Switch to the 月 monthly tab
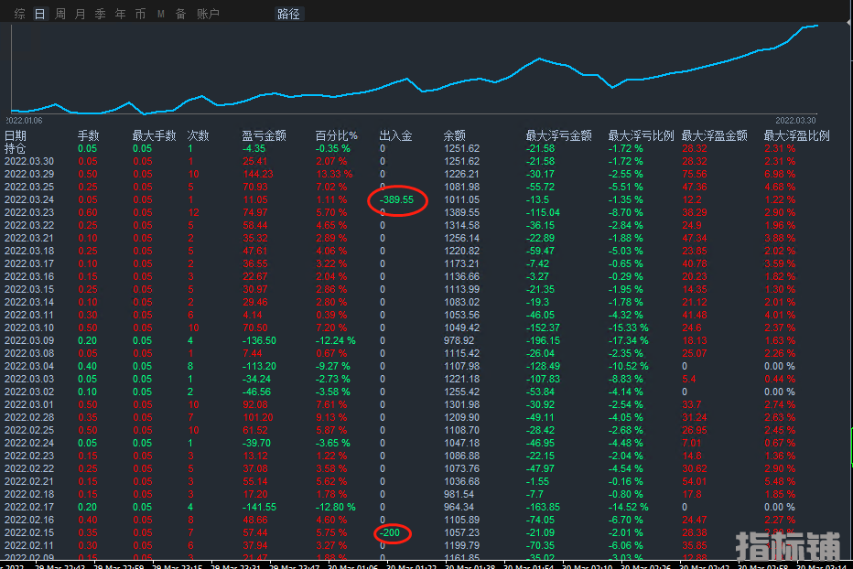 click(x=81, y=14)
